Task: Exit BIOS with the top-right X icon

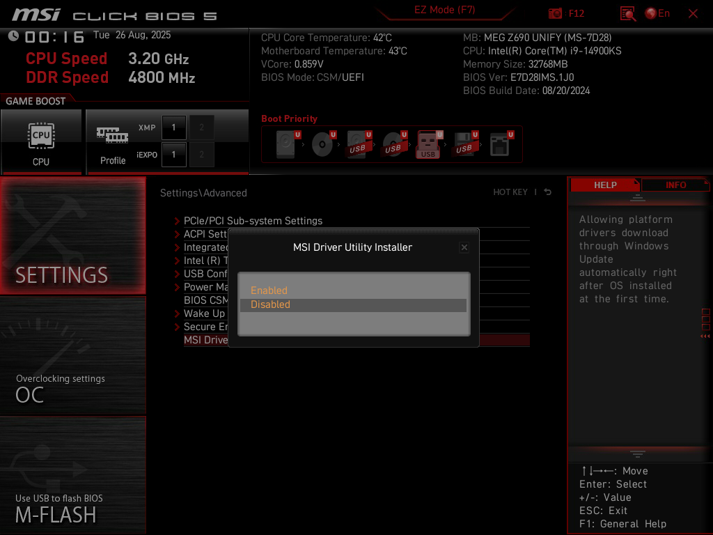Action: point(693,14)
